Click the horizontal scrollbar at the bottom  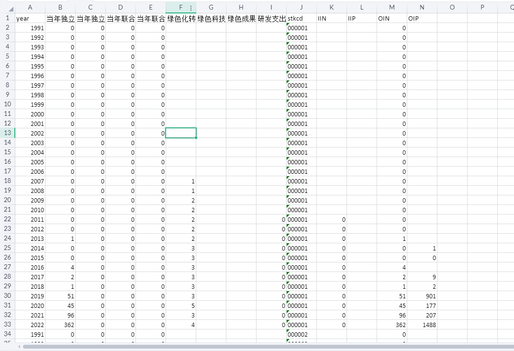coord(268,346)
